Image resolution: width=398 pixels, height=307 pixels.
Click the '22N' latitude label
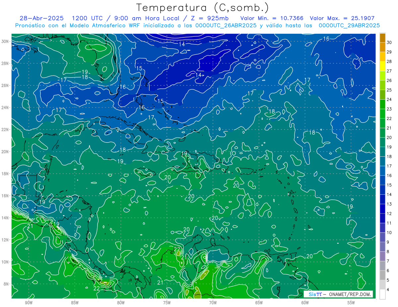point(5,129)
